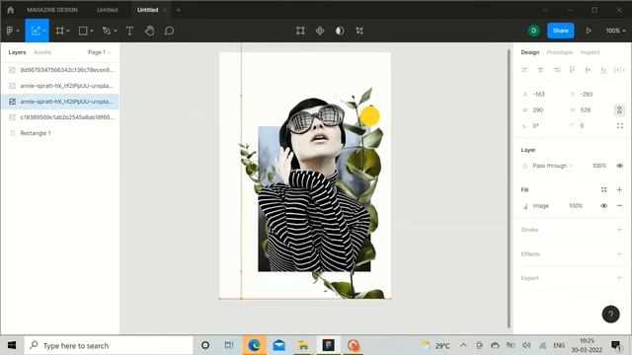This screenshot has height=355, width=632.
Task: Add an effect with plus
Action: tap(619, 254)
